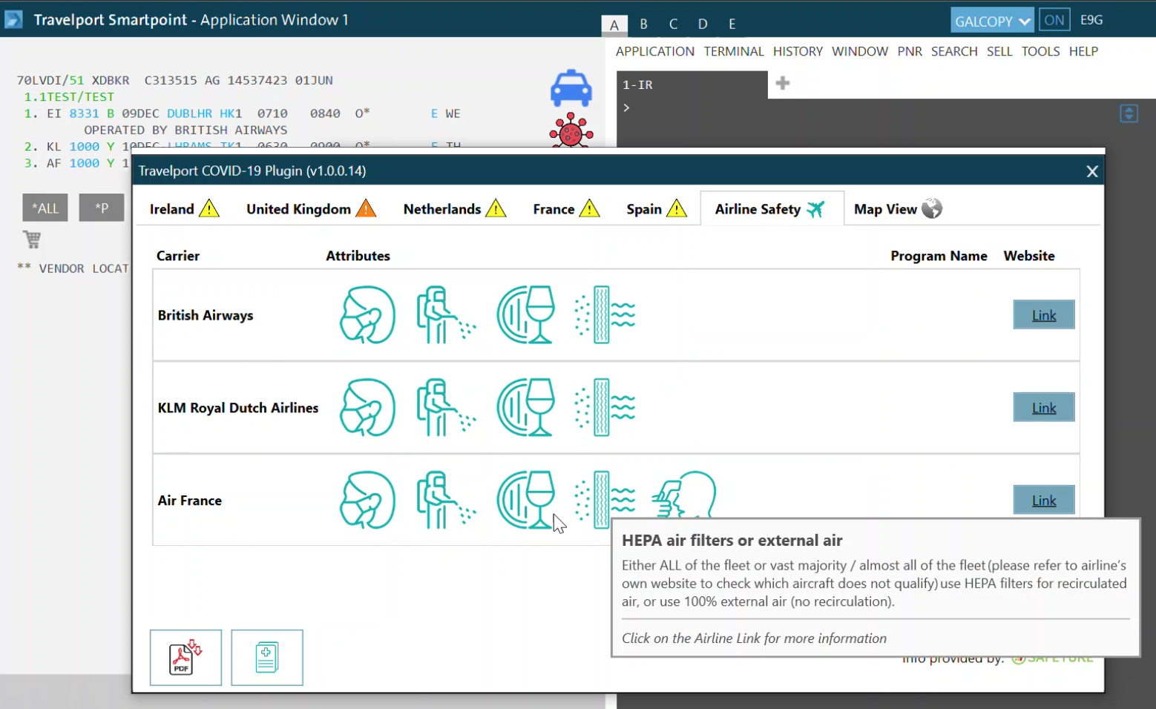Open the Map View tab
This screenshot has height=709, width=1156.
click(x=898, y=209)
